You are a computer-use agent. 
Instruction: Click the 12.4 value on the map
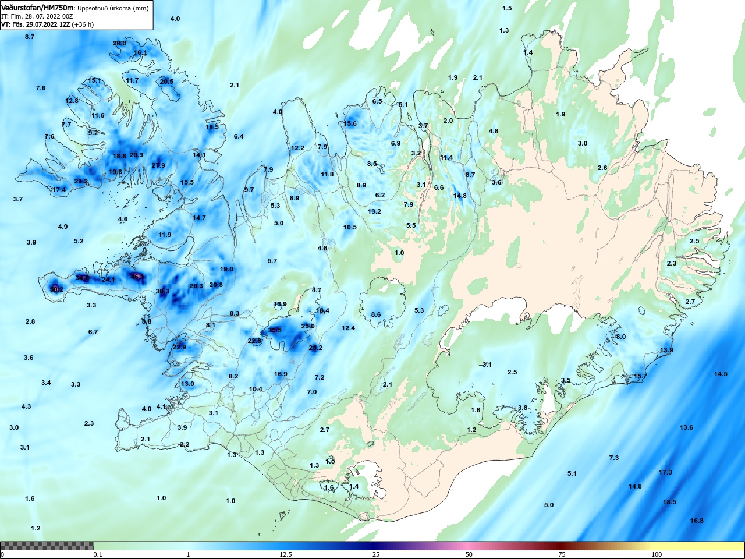pos(348,328)
